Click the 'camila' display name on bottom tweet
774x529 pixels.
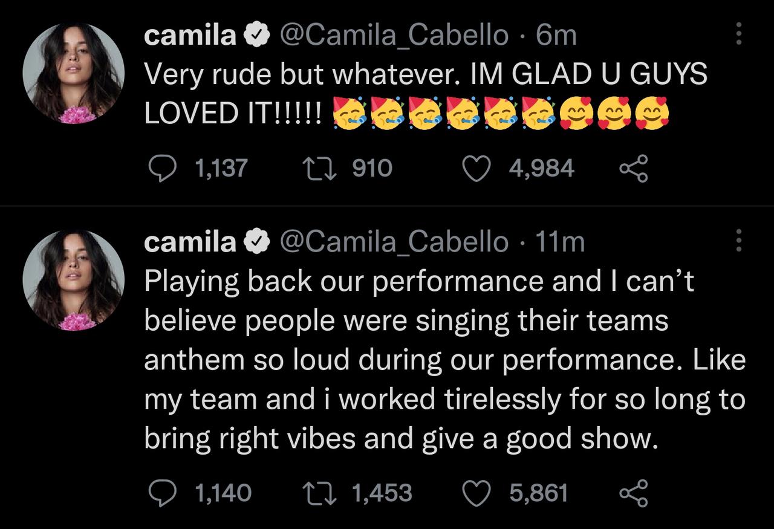point(190,242)
